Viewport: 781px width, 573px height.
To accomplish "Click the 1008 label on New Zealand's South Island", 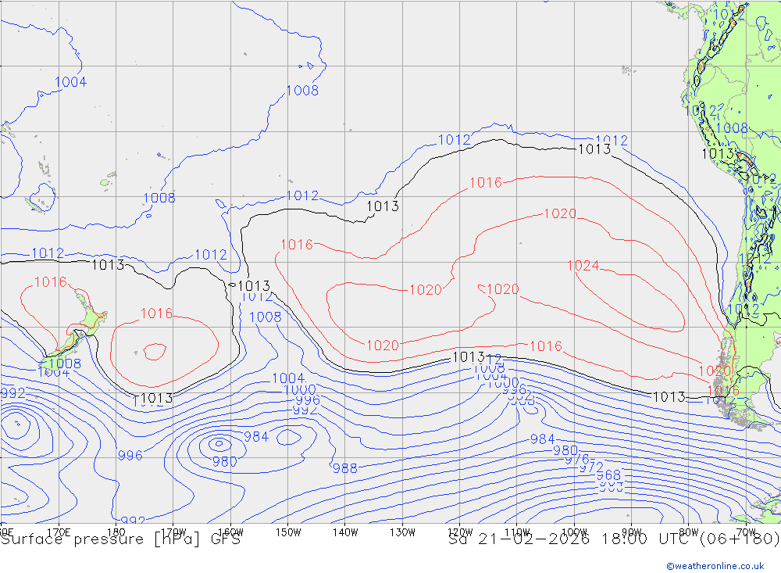I will (65, 363).
